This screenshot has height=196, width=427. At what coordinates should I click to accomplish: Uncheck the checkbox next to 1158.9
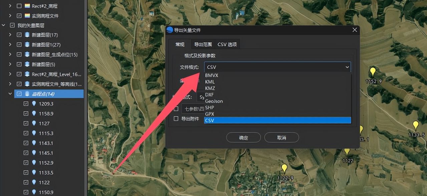pyautogui.click(x=26, y=113)
